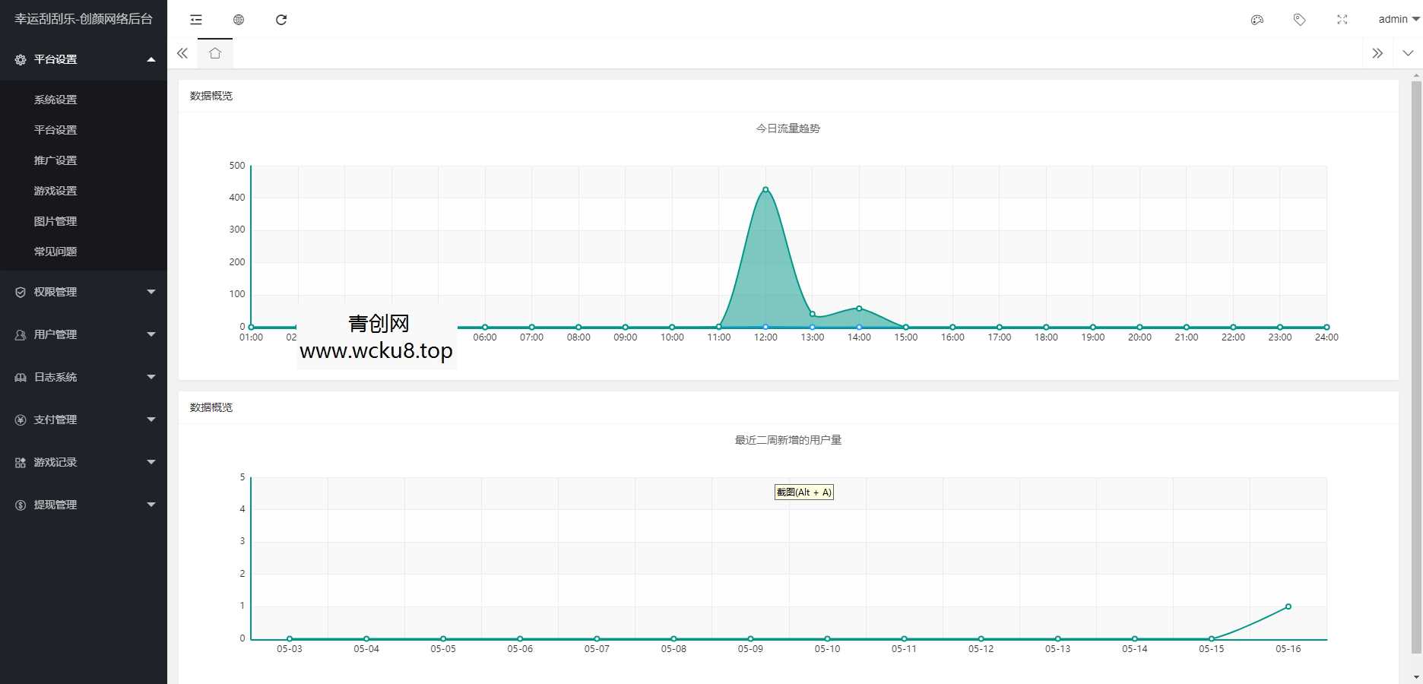Select 游戏设置 menu item
This screenshot has height=684, width=1423.
[x=55, y=191]
